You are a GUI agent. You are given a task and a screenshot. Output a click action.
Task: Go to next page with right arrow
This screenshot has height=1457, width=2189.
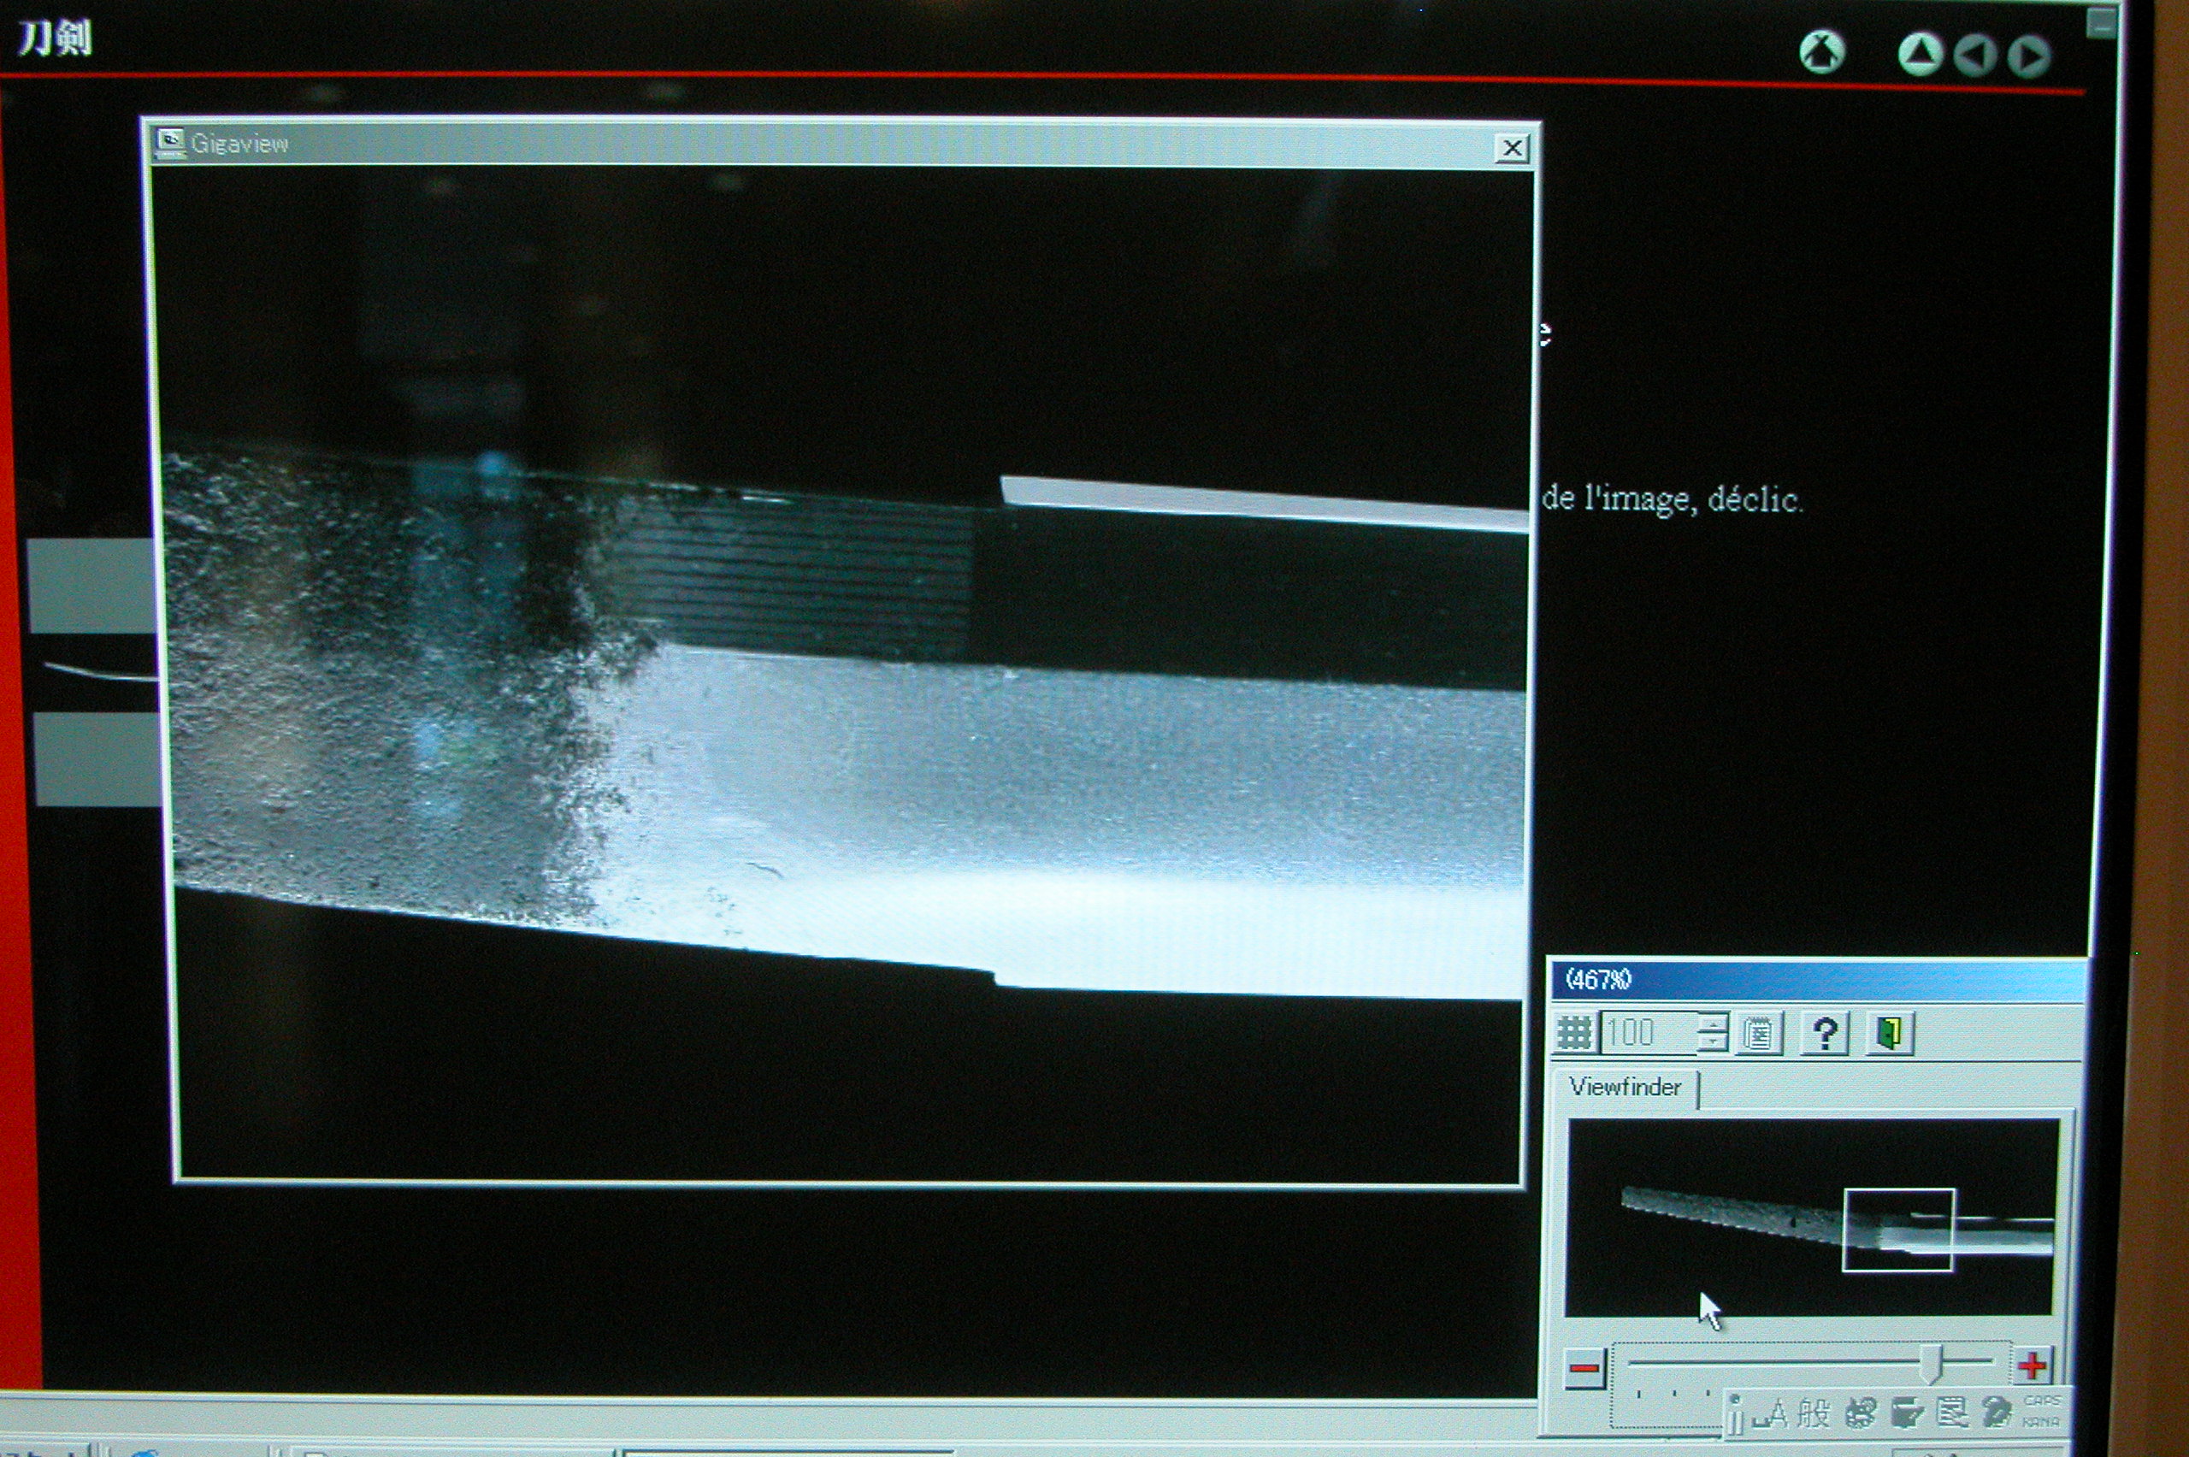tap(2028, 56)
